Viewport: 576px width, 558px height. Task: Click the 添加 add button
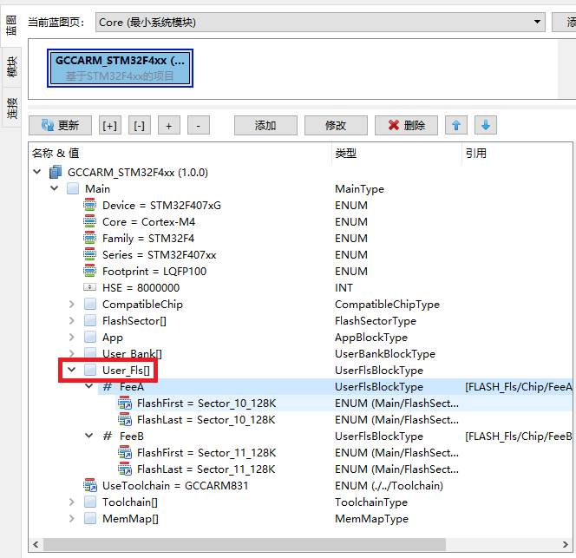[x=265, y=126]
